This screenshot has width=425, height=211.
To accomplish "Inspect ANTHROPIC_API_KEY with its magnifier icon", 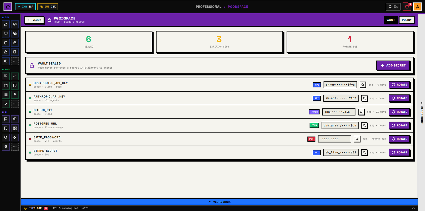I will pyautogui.click(x=364, y=98).
